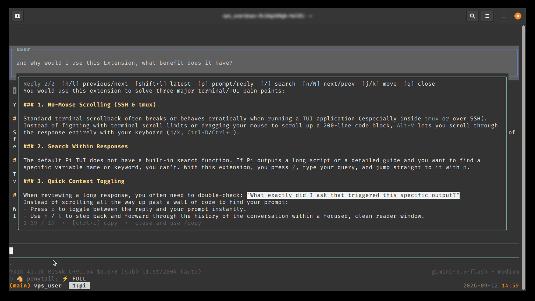Screen dimensions: 535x301
Task: Click the horse emoji in status line
Action: pyautogui.click(x=20, y=279)
